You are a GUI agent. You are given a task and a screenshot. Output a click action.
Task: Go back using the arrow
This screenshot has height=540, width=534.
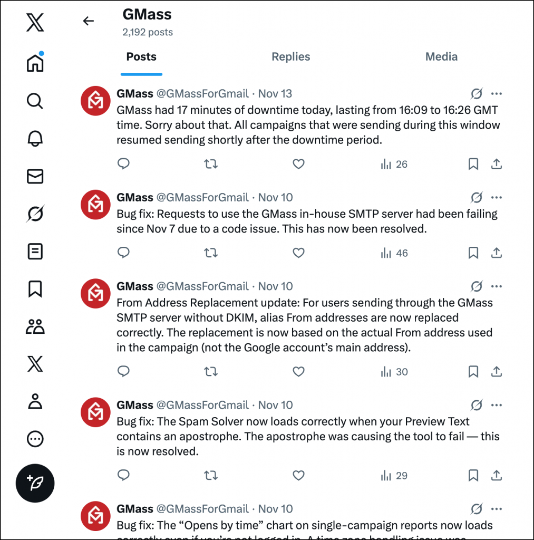pos(89,21)
